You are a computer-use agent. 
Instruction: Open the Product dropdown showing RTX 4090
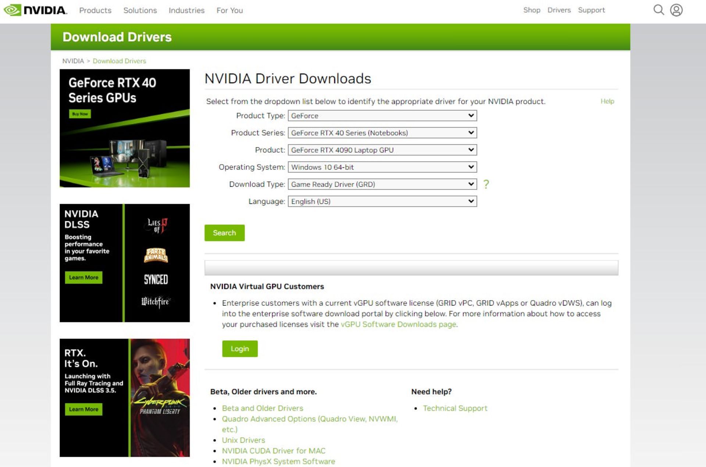382,150
